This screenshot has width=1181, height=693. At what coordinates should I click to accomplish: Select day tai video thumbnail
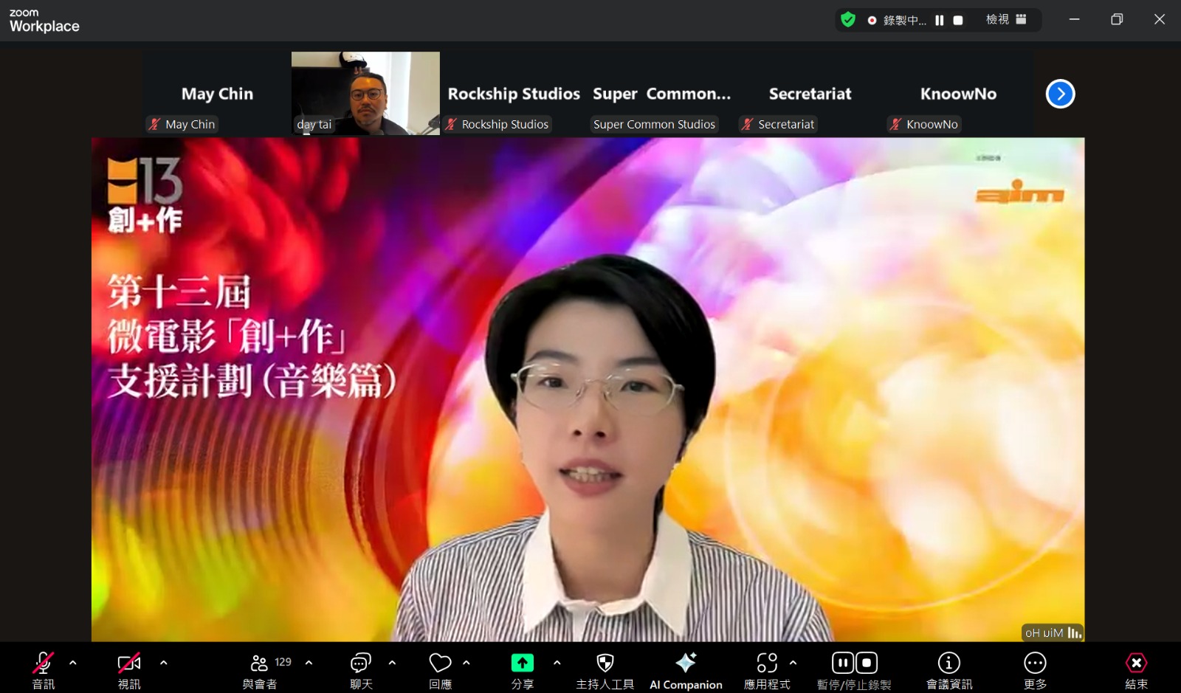[365, 93]
